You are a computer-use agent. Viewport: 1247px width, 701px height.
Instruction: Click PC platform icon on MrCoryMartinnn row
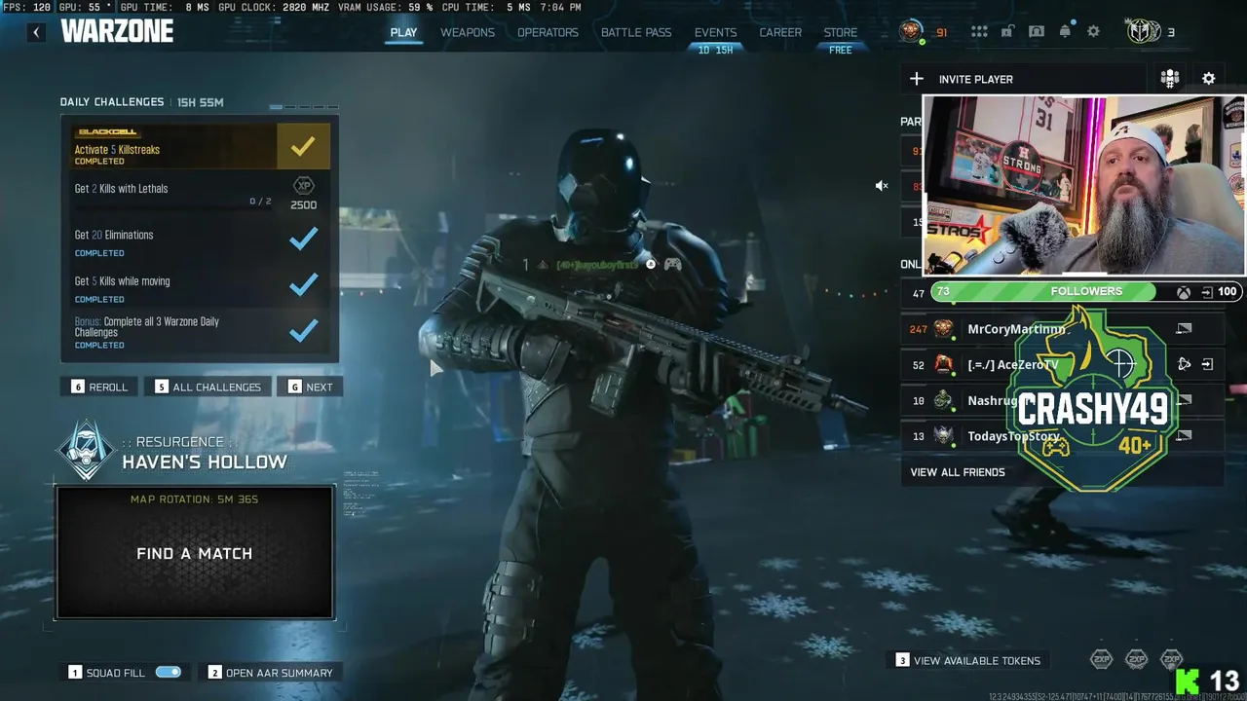pos(1184,329)
